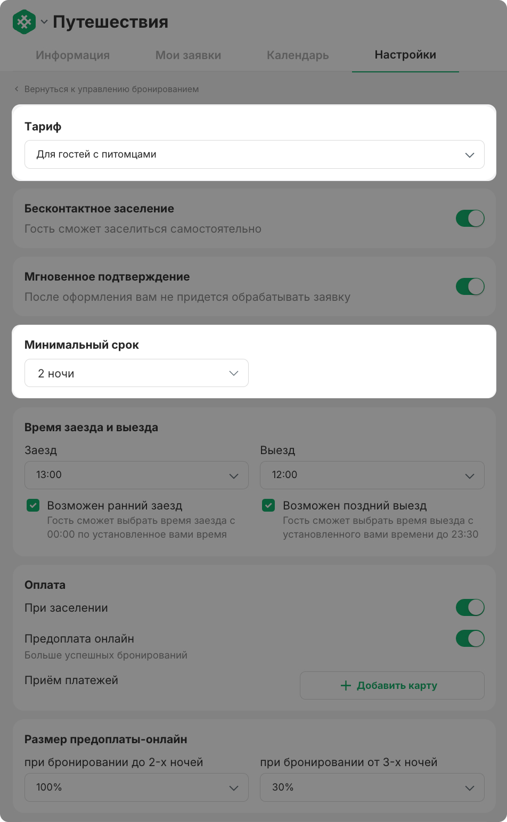Open the 100% prepayment size dropdown
Screen dimensions: 507x822
(136, 787)
